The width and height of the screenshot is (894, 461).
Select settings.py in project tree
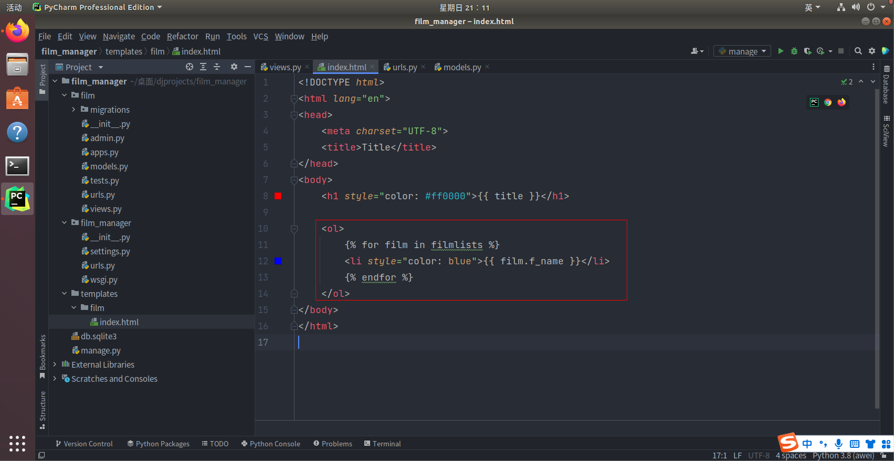110,251
